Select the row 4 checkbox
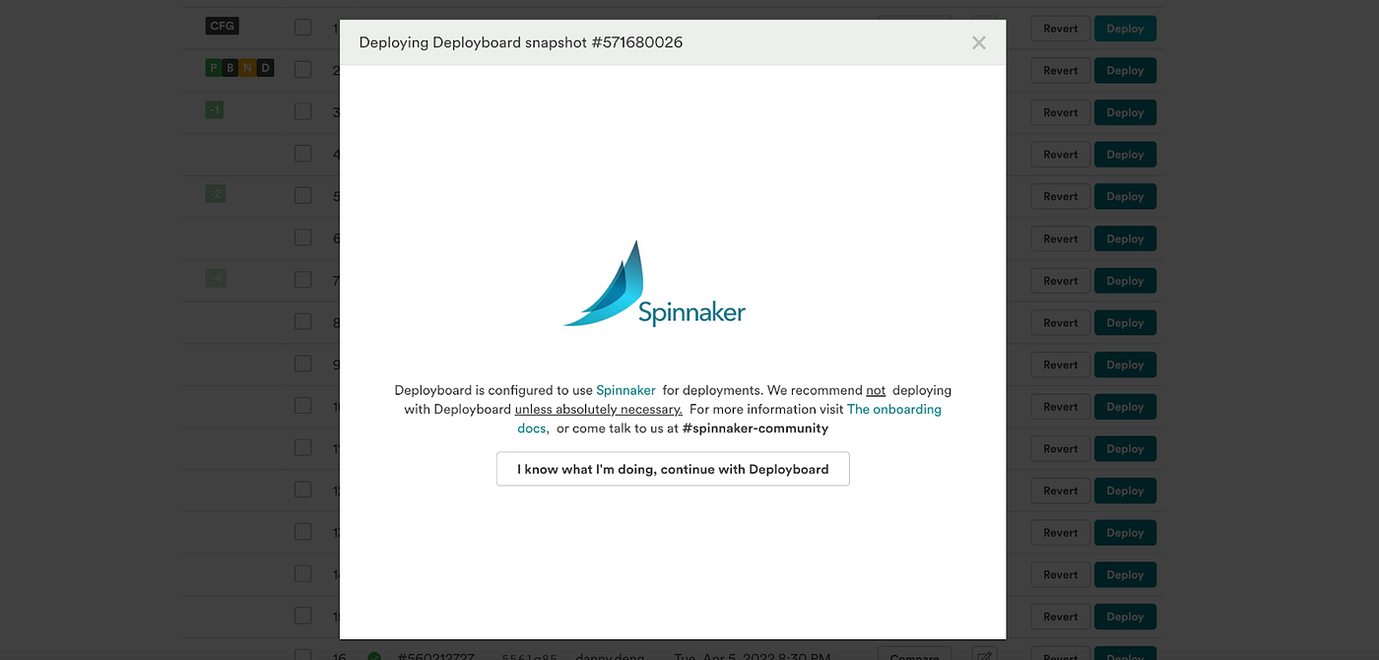 point(302,154)
